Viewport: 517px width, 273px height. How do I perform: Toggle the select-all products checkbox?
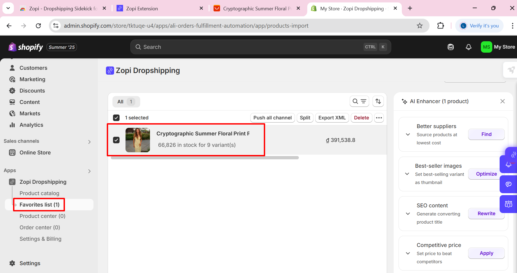116,118
